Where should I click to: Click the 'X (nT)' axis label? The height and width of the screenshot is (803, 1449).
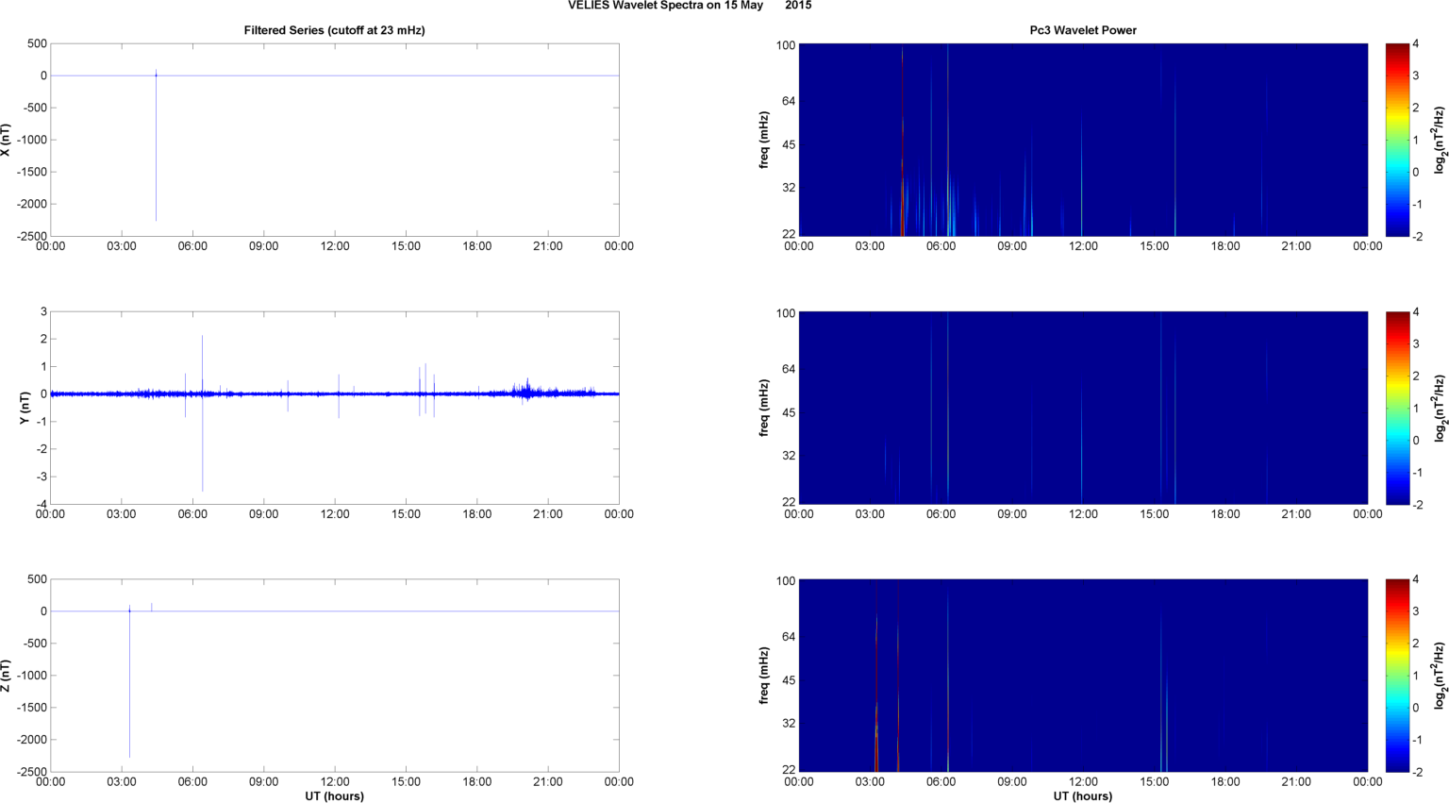pyautogui.click(x=7, y=140)
